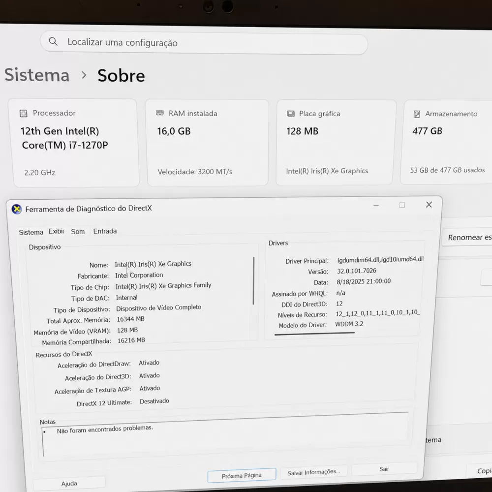This screenshot has width=492, height=492.
Task: Click Salvar Informações button
Action: coord(313,472)
